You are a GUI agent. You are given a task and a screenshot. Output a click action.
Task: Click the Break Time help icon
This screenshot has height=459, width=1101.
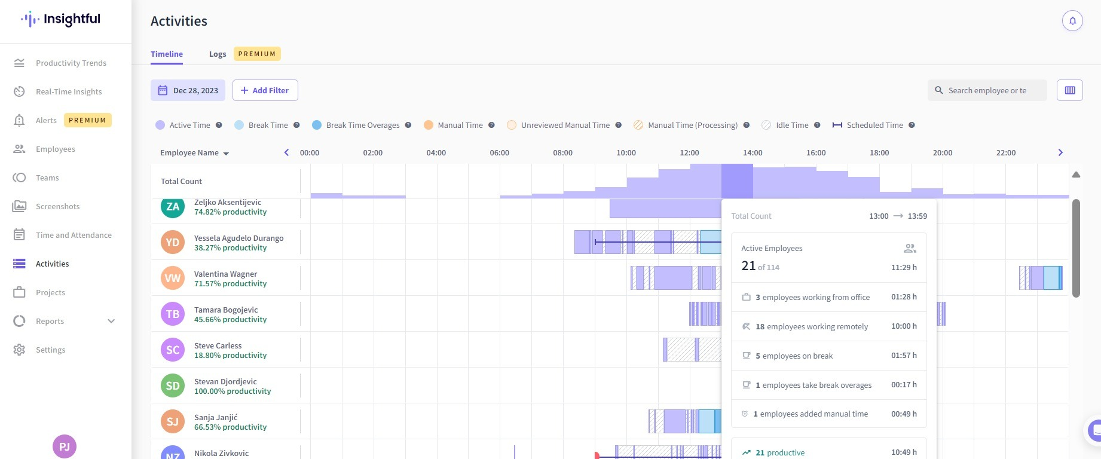pyautogui.click(x=296, y=125)
